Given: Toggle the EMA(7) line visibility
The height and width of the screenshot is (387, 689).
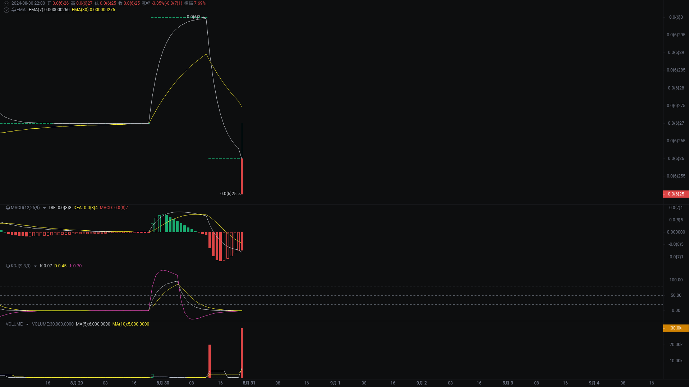Looking at the screenshot, I should tap(49, 10).
